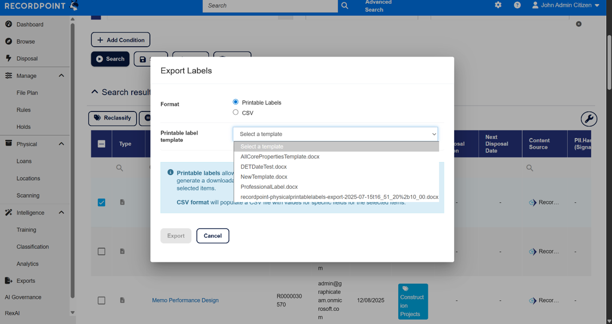612x324 pixels.
Task: Open the Memo Performance Design link
Action: (x=185, y=300)
